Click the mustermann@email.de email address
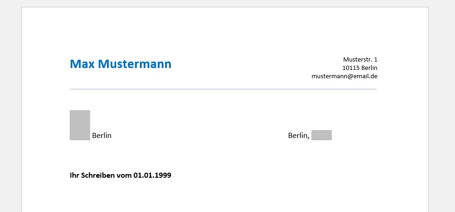 point(344,76)
